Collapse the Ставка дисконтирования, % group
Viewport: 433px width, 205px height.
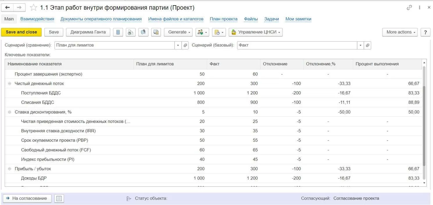pyautogui.click(x=10, y=112)
